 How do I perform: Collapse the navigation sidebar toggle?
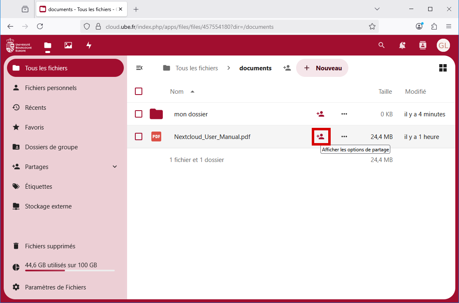(139, 68)
